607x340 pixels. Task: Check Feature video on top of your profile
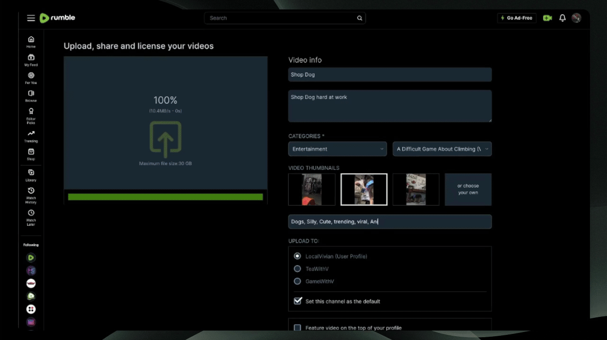pos(297,327)
